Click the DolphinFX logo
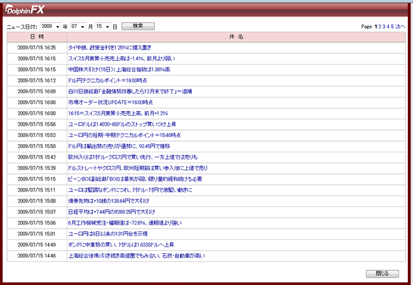The image size is (413, 285). coord(25,10)
